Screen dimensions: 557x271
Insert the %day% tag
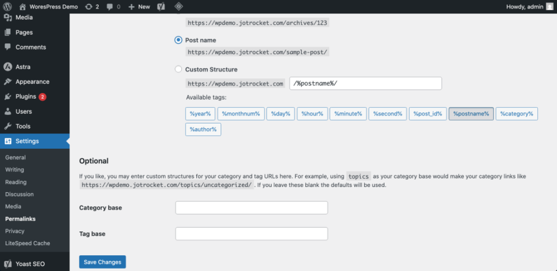pos(280,114)
